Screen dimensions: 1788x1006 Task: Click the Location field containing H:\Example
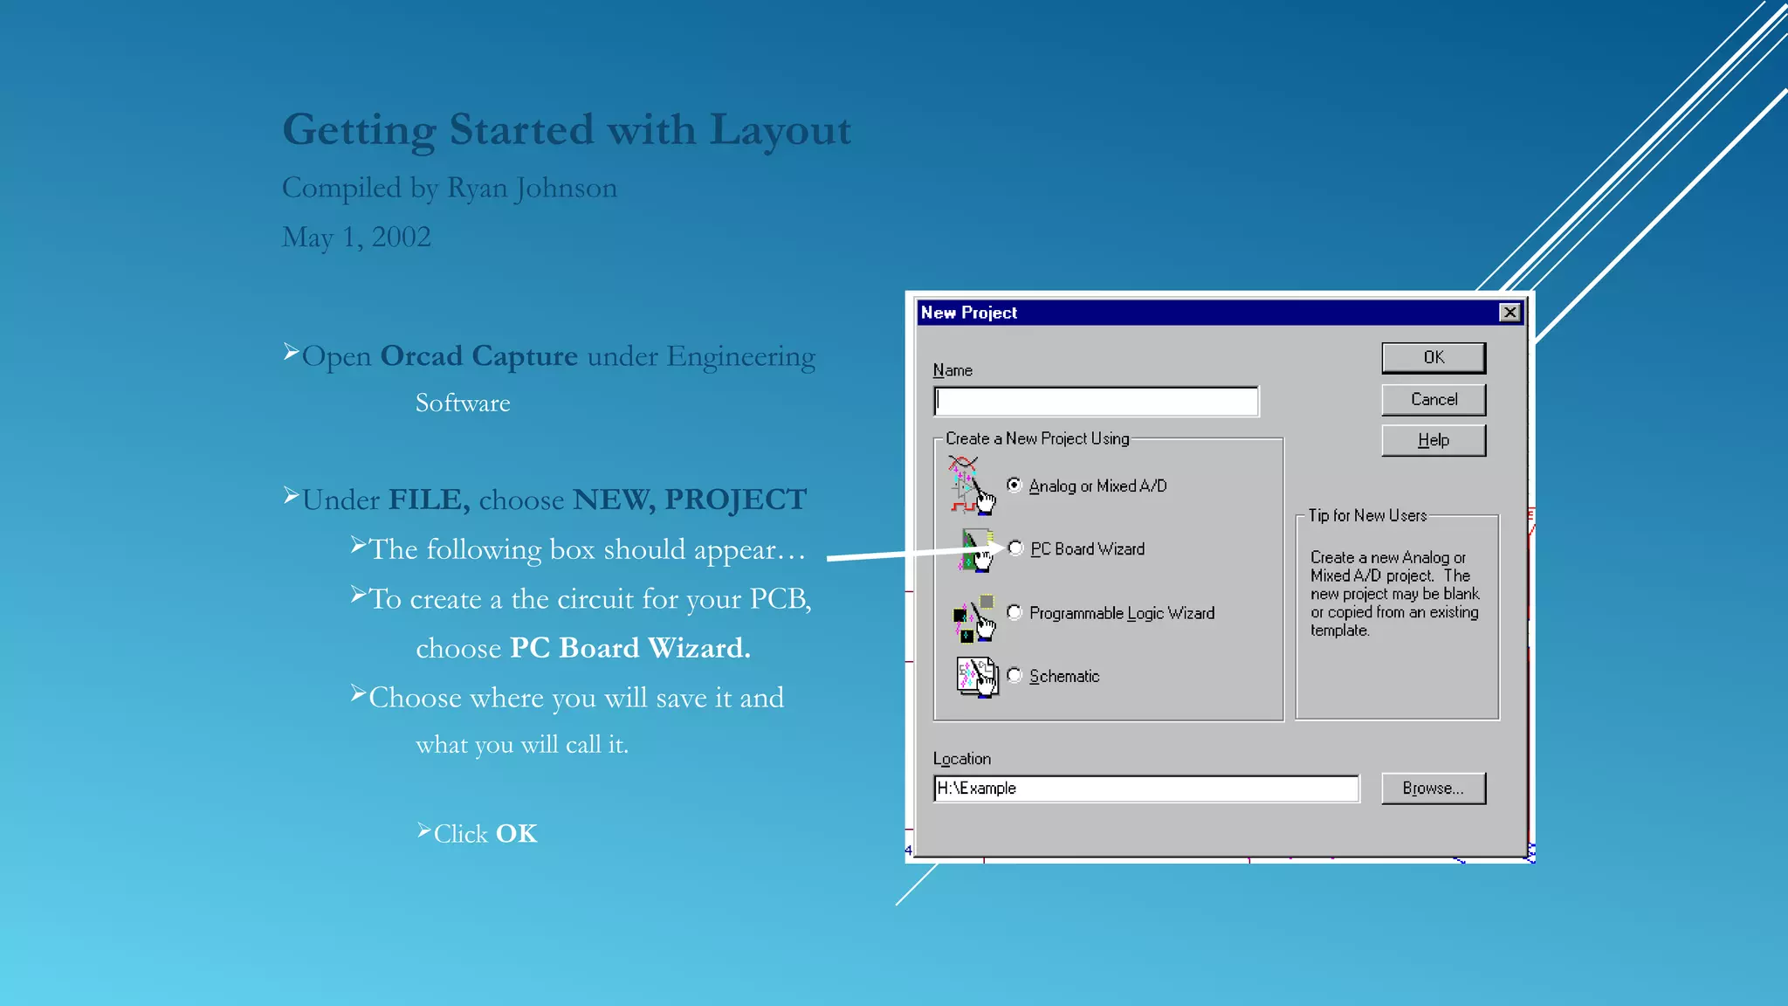coord(1146,789)
